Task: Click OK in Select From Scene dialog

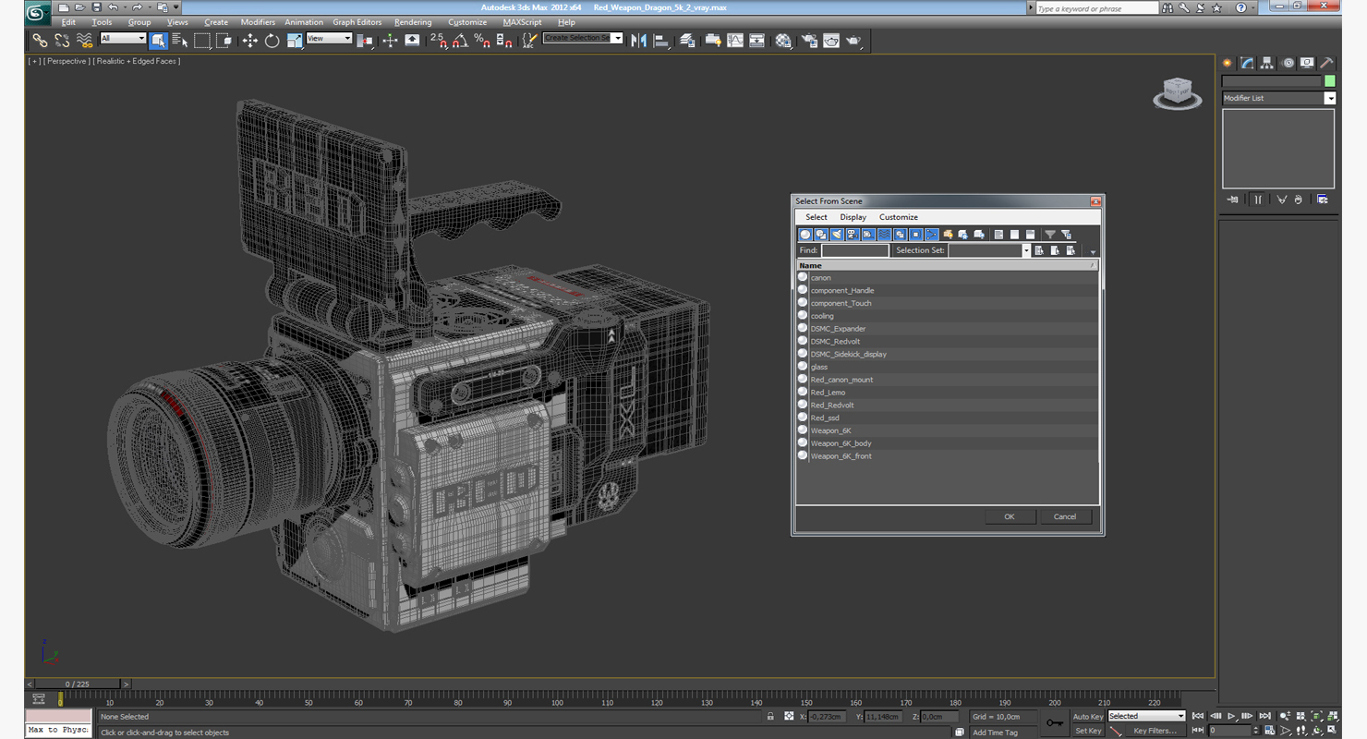Action: [x=1010, y=516]
